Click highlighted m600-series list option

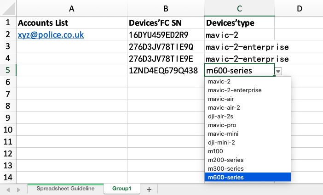click(x=248, y=177)
